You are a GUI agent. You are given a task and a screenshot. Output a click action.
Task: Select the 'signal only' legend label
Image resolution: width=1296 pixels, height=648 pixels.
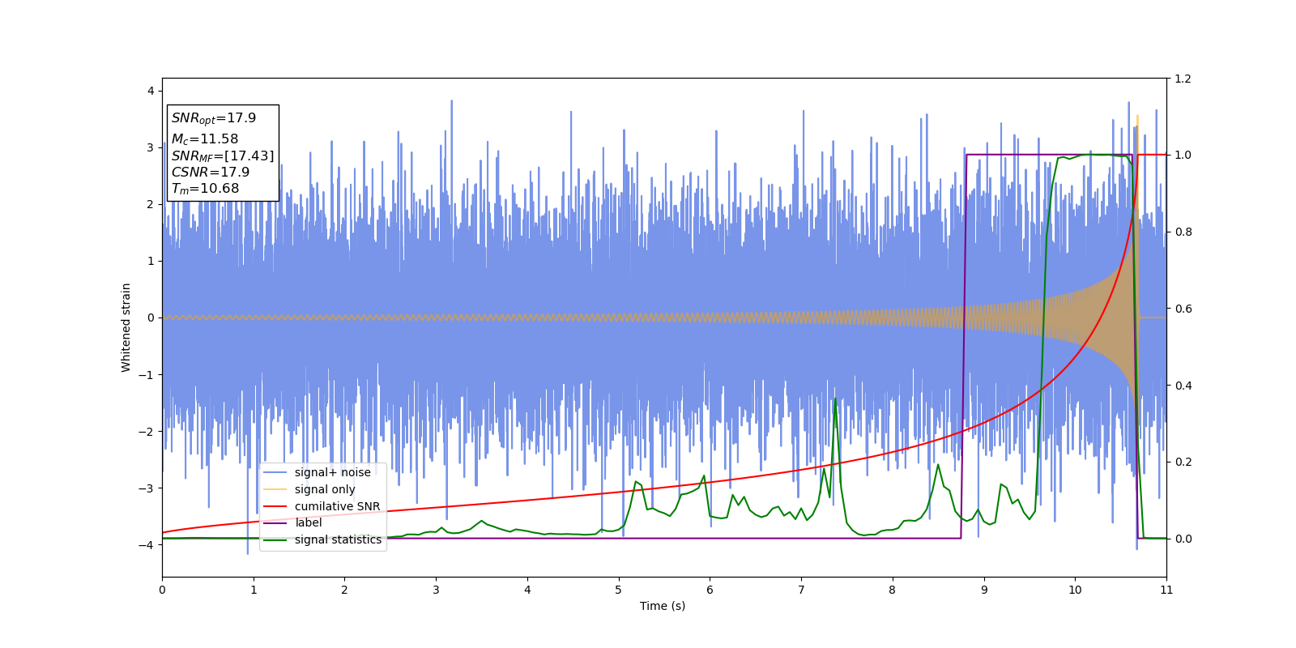click(x=325, y=489)
